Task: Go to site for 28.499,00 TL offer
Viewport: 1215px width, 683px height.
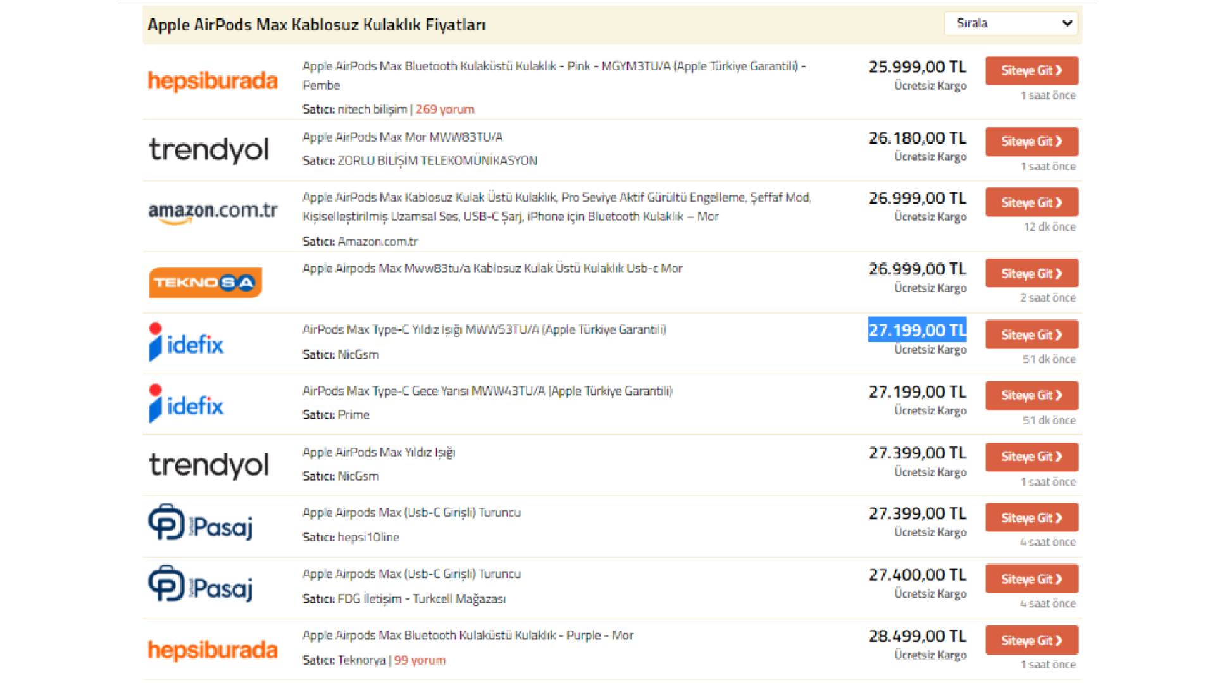Action: [x=1031, y=641]
